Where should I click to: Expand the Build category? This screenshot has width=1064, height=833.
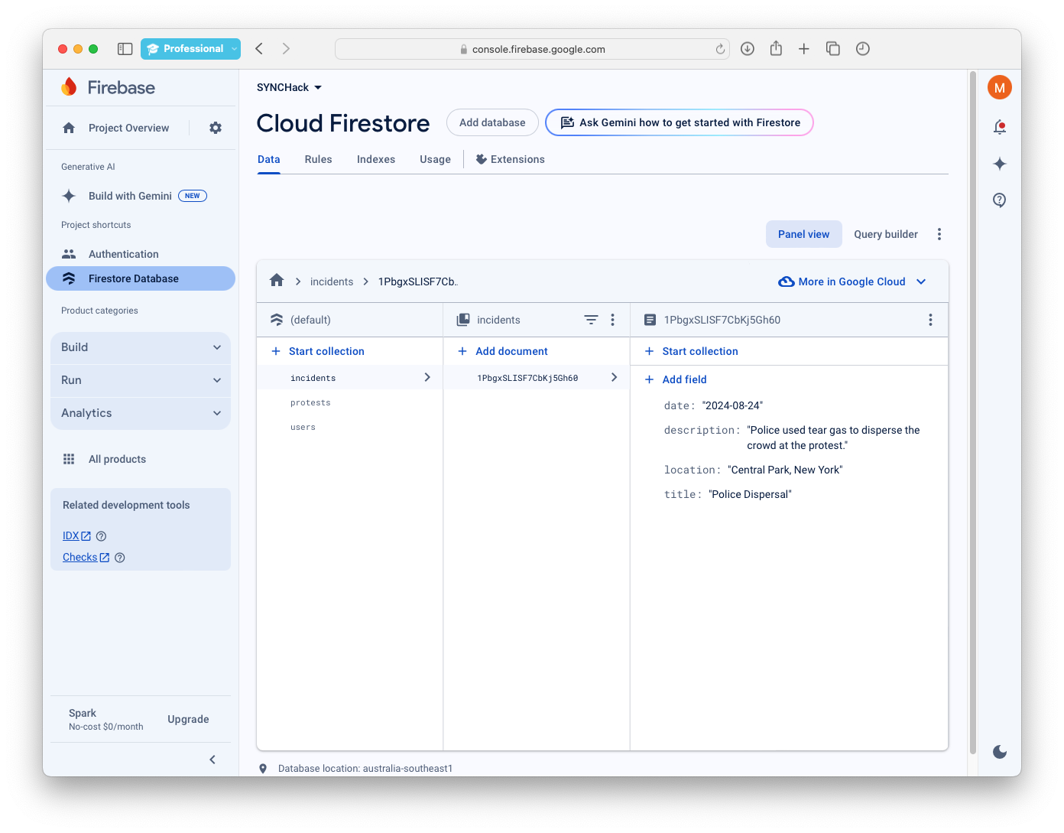pyautogui.click(x=141, y=347)
